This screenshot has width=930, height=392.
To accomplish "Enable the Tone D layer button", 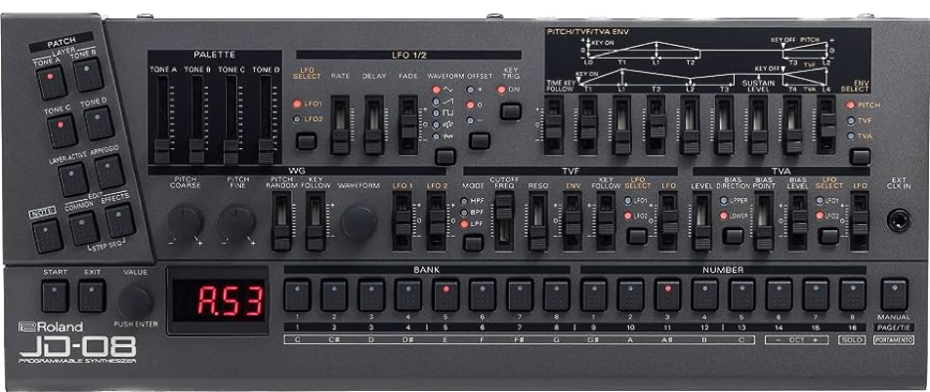I will (x=99, y=123).
